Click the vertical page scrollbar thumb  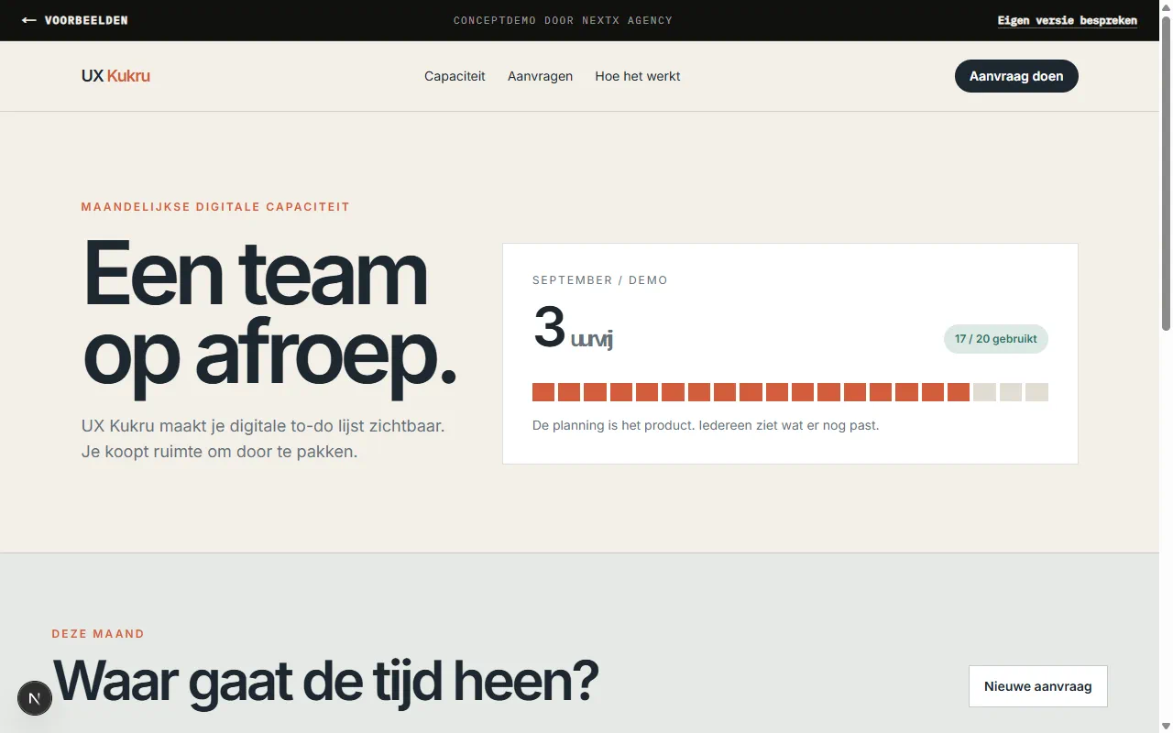coord(1166,172)
